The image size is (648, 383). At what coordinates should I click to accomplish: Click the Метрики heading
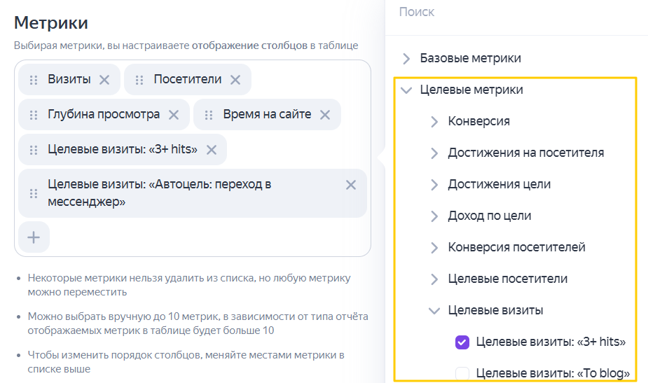(51, 22)
